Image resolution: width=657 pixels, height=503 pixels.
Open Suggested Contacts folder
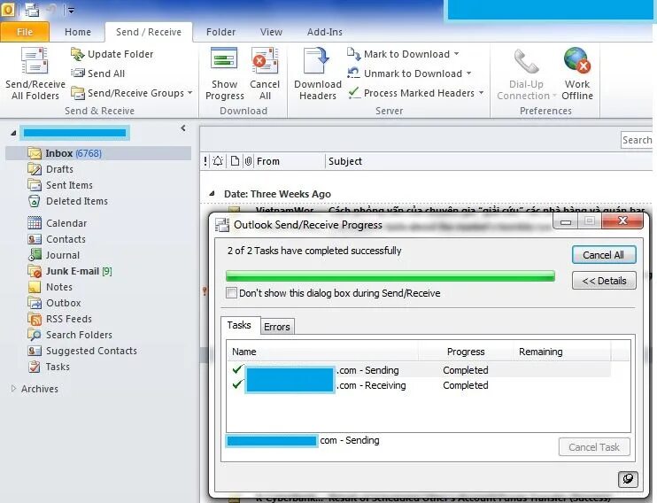click(x=82, y=351)
